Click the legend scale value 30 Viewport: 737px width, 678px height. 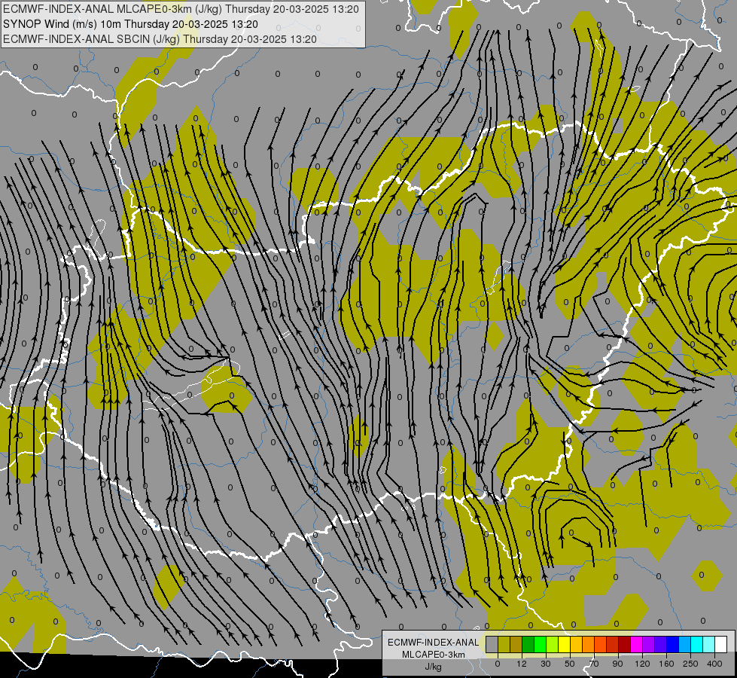coord(546,664)
